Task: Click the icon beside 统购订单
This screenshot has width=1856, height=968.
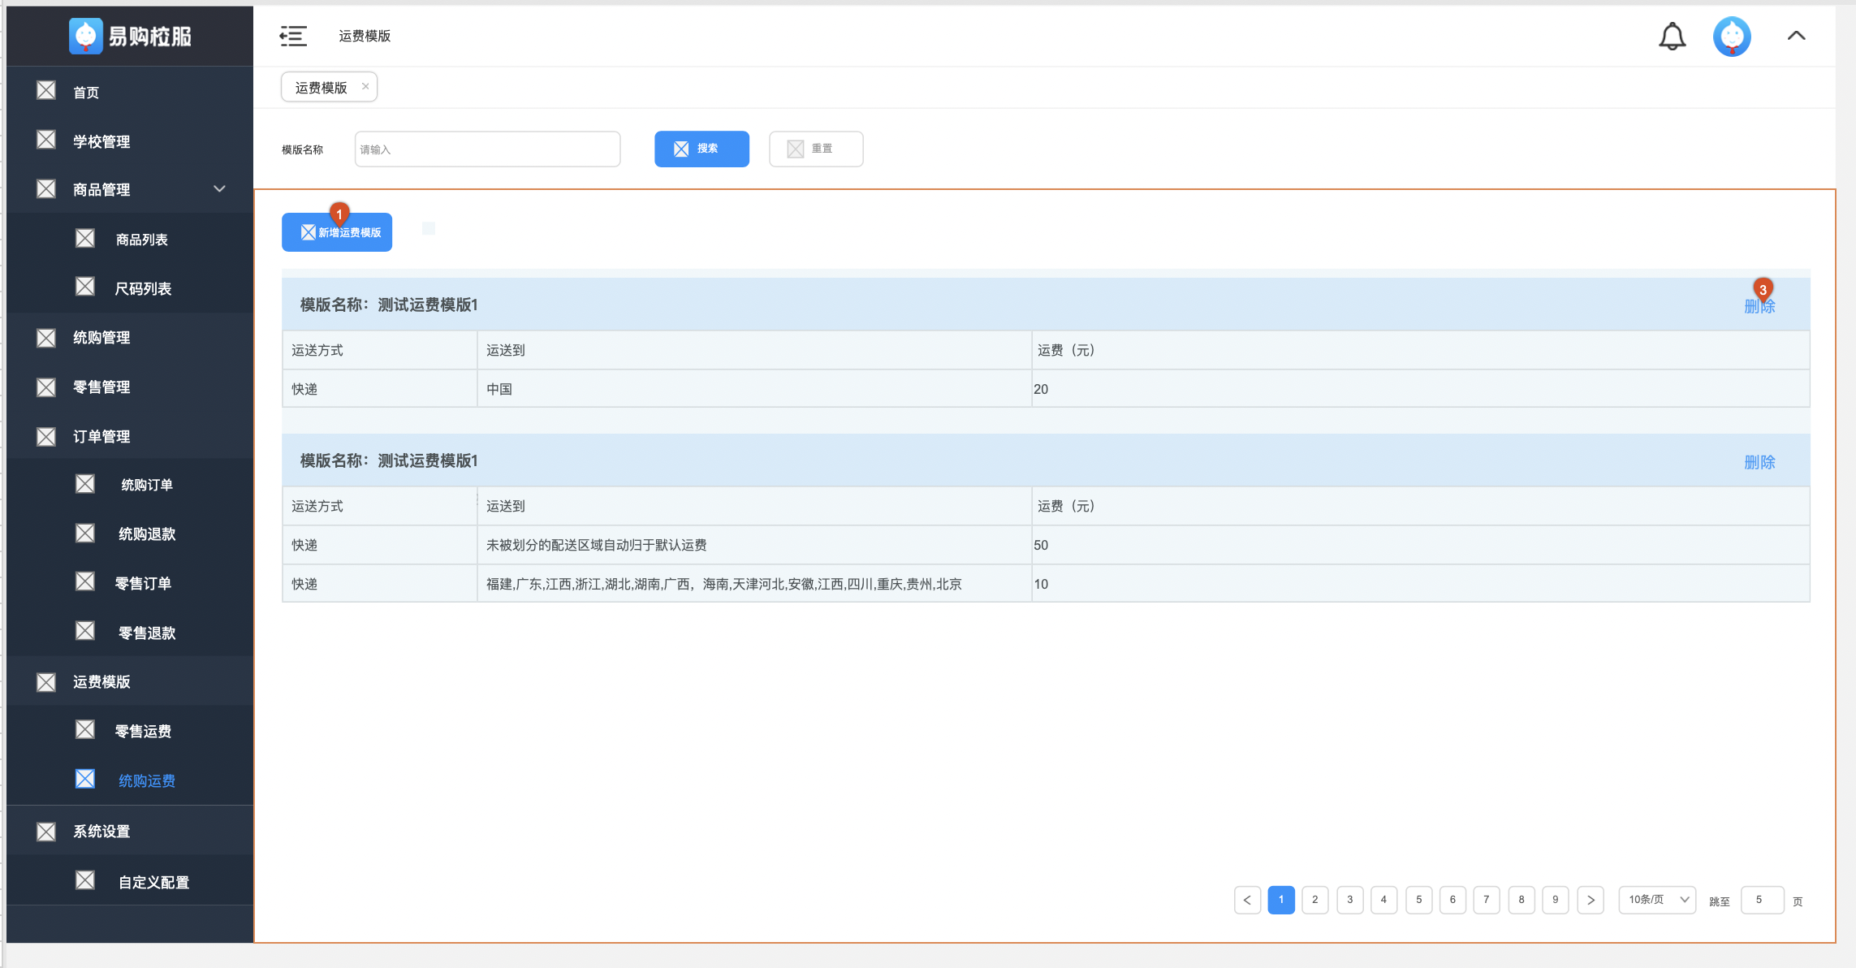Action: [x=85, y=485]
